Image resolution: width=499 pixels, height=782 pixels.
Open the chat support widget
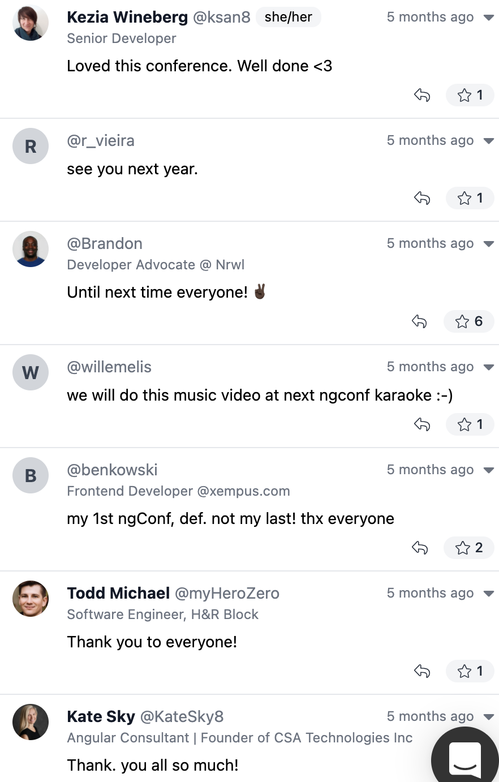(465, 758)
